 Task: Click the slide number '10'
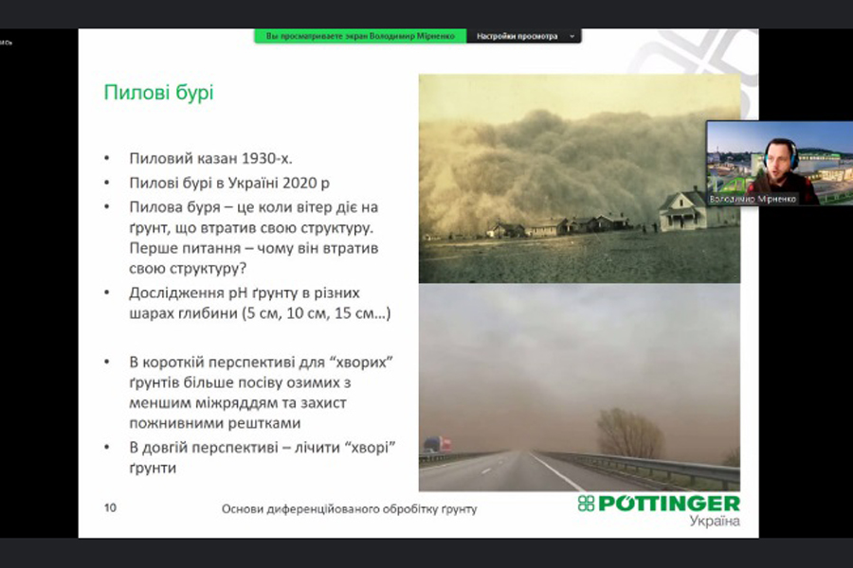pyautogui.click(x=110, y=507)
